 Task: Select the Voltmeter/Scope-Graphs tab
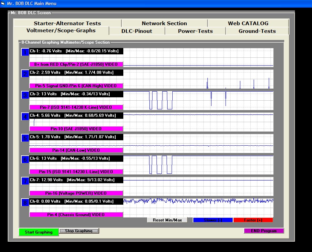coord(61,31)
